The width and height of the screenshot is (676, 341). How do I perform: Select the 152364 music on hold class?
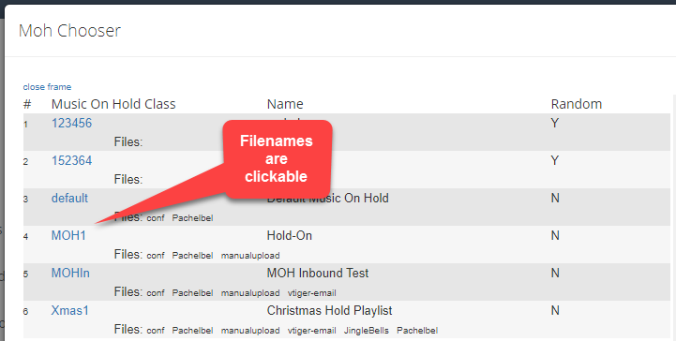coord(71,160)
